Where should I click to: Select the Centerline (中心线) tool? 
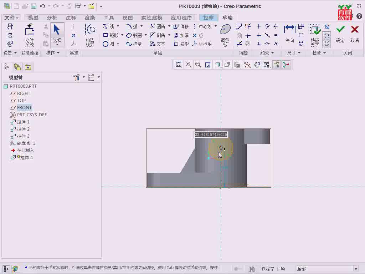[202, 26]
